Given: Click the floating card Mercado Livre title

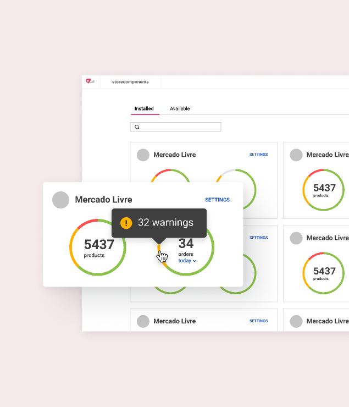Looking at the screenshot, I should (103, 200).
